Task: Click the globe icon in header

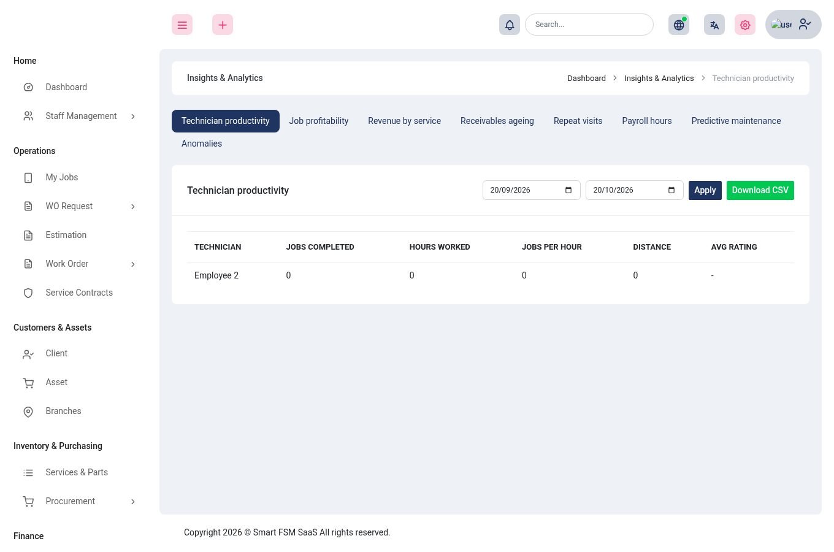Action: (679, 25)
